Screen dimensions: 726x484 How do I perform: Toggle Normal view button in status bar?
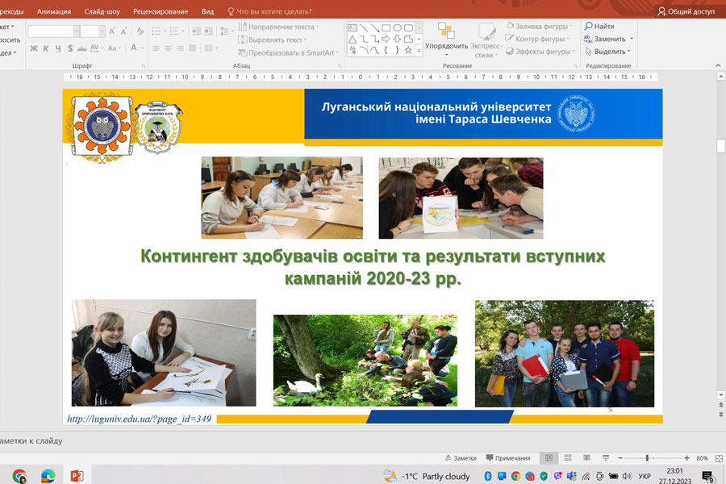point(549,458)
